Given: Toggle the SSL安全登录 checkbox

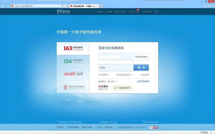Looking at the screenshot, I should pyautogui.click(x=117, y=75).
